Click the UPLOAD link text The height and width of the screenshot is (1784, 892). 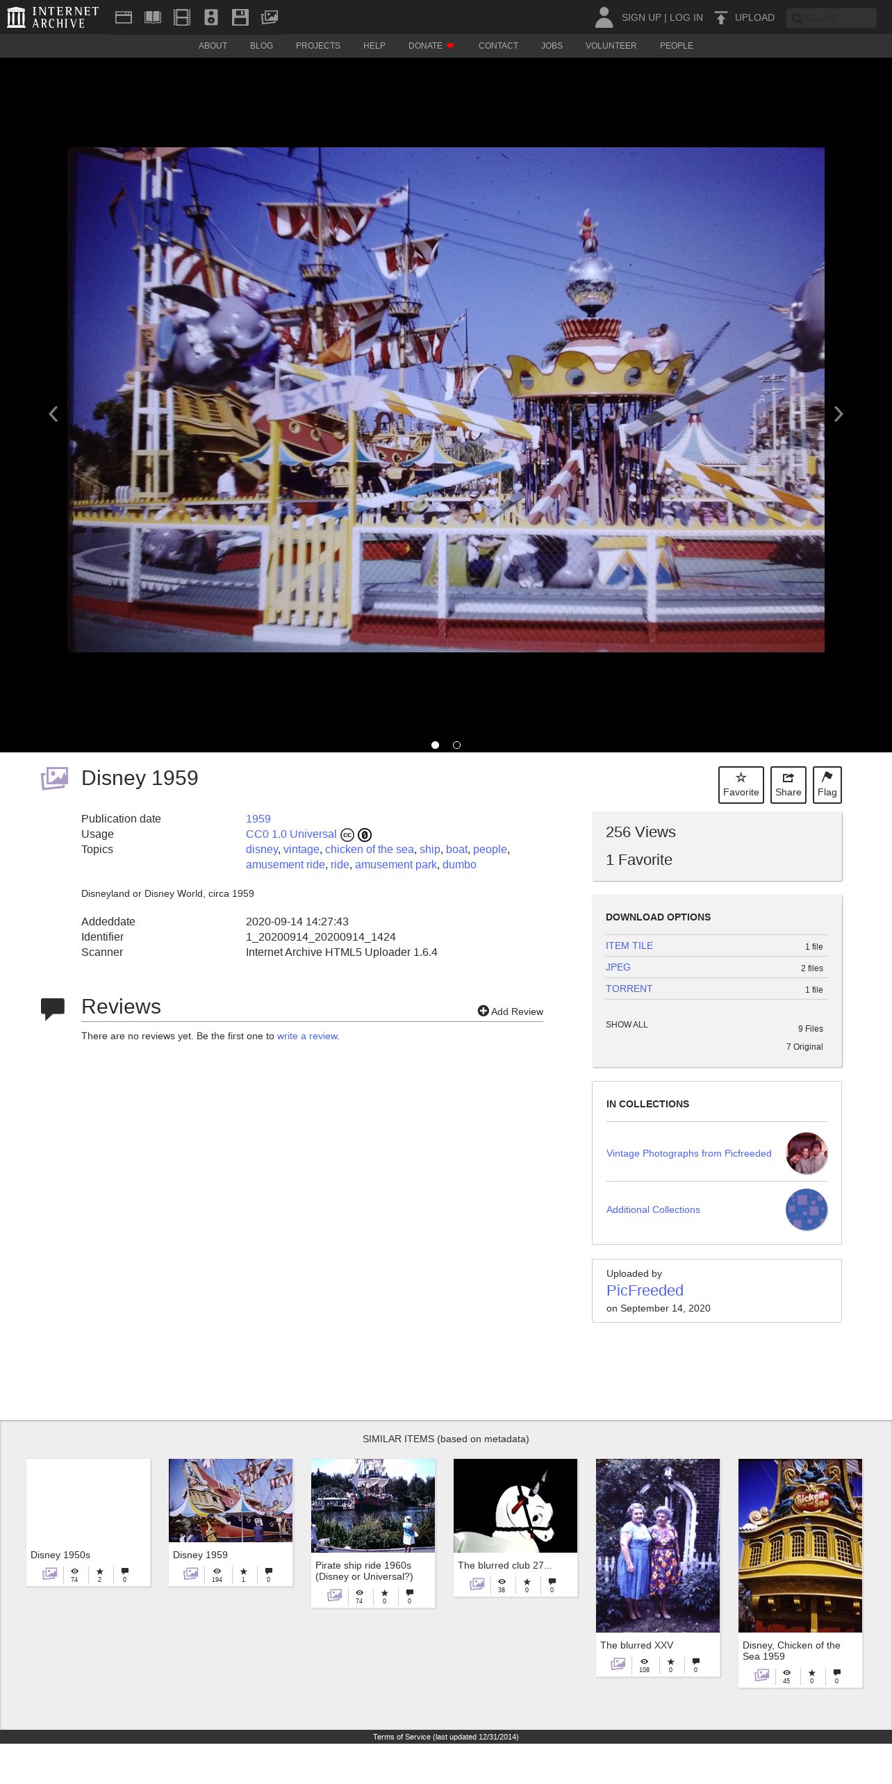[x=754, y=17]
